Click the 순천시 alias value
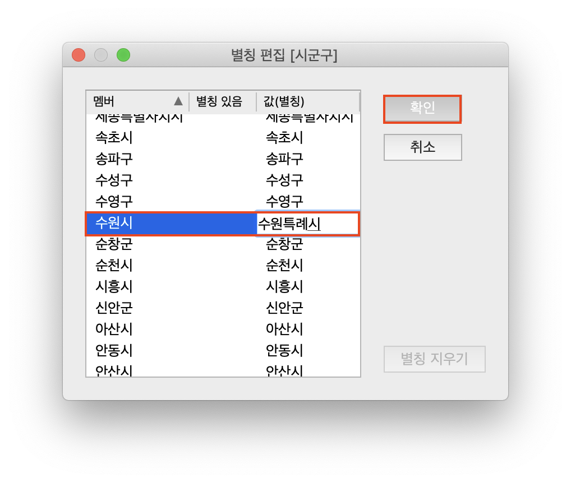Image resolution: width=571 pixels, height=483 pixels. 284,265
